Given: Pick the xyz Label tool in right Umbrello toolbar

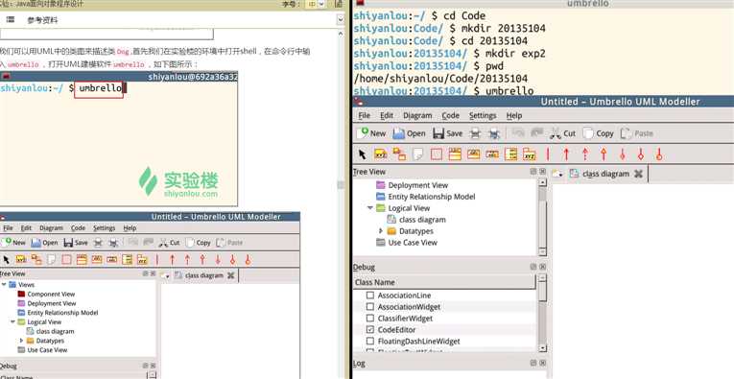Looking at the screenshot, I should [x=381, y=154].
